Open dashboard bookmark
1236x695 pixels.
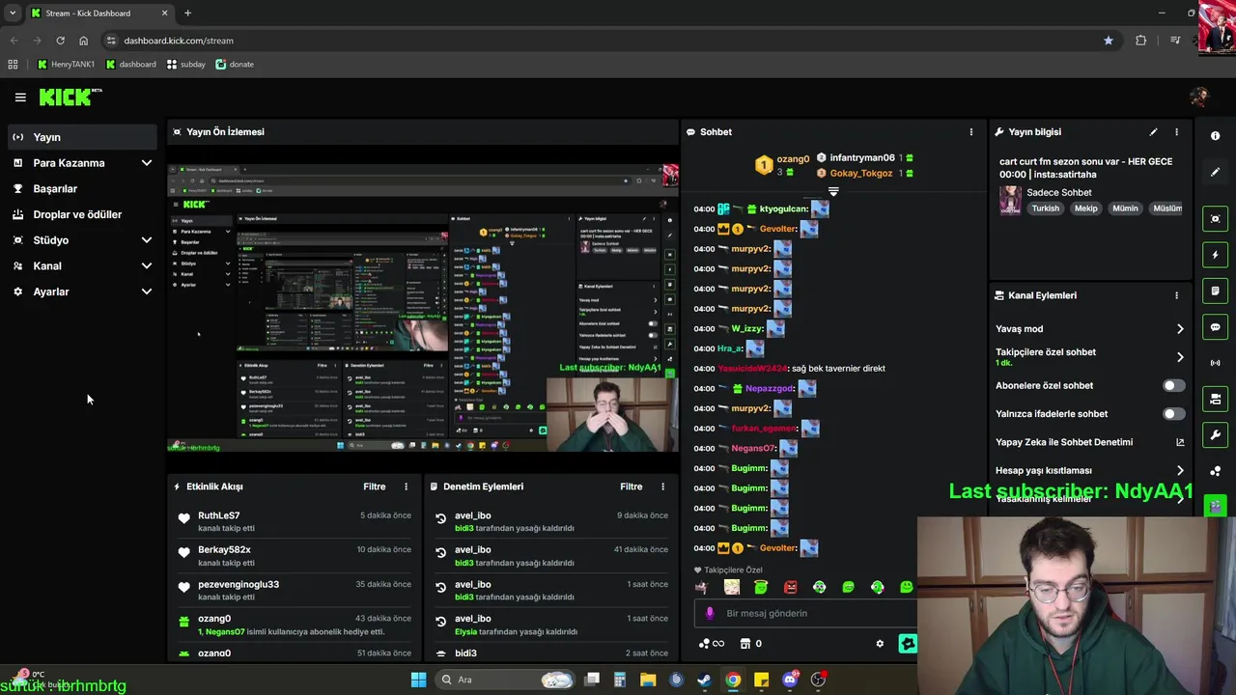[x=130, y=65]
